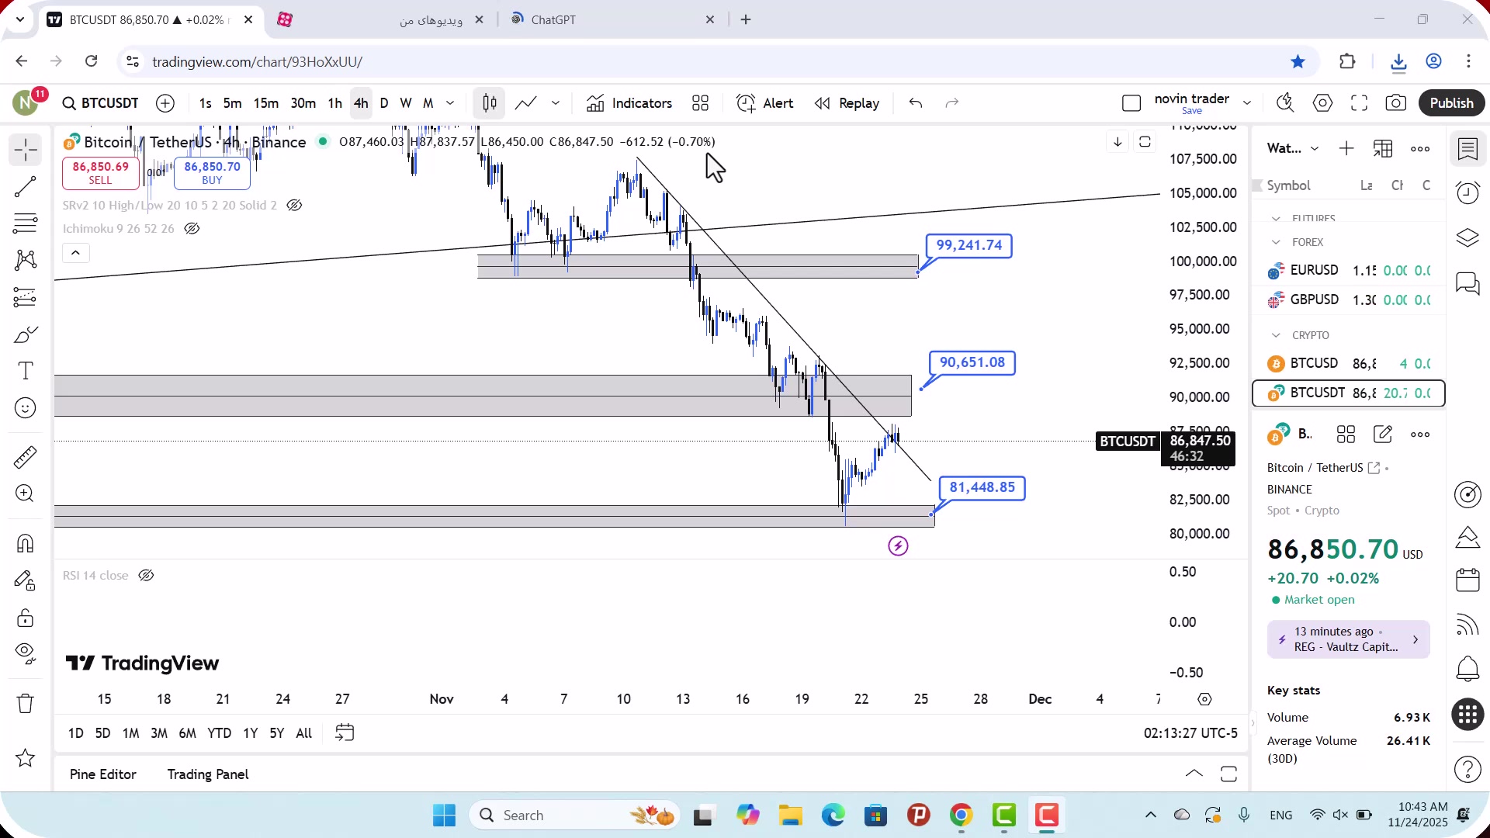Toggle stay in drawing mode
This screenshot has width=1490, height=838.
click(x=25, y=580)
